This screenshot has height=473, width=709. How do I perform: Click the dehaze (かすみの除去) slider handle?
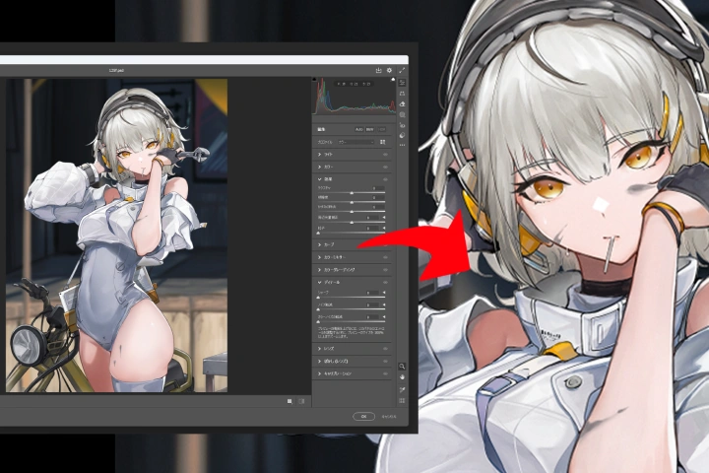click(x=352, y=212)
